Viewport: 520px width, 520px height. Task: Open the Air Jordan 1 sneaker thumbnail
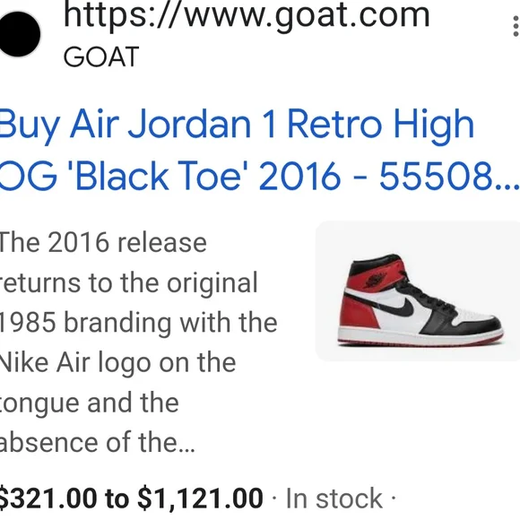click(x=418, y=290)
